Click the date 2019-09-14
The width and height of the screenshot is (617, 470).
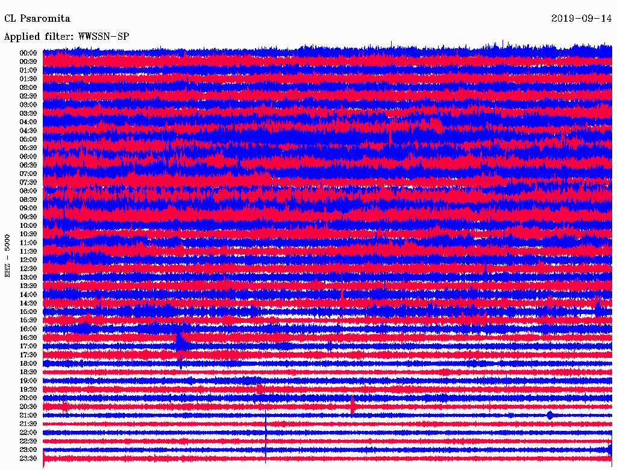point(581,19)
